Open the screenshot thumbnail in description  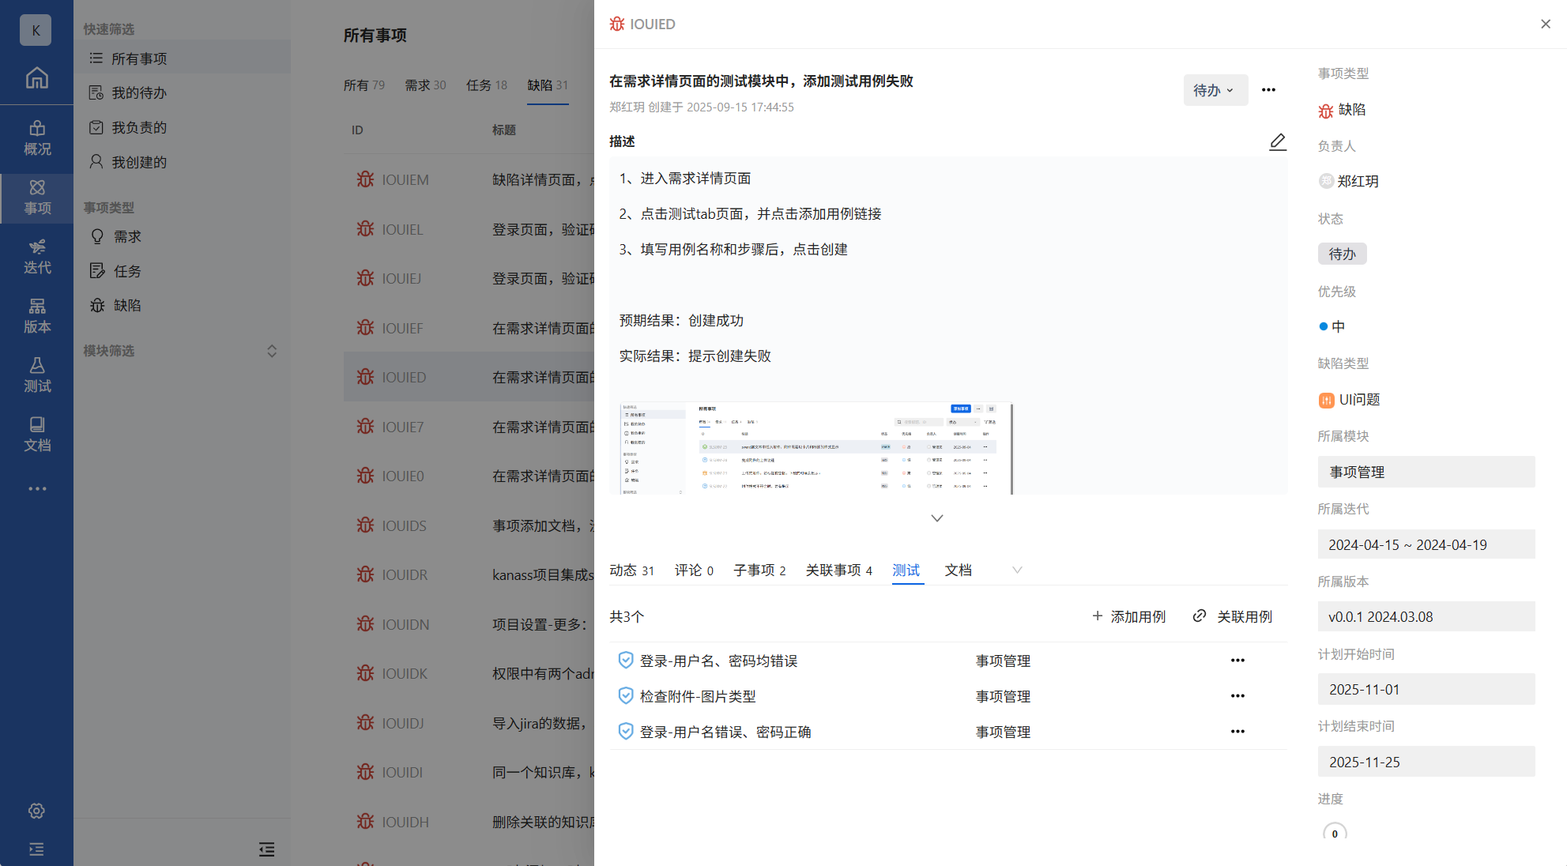pos(816,448)
